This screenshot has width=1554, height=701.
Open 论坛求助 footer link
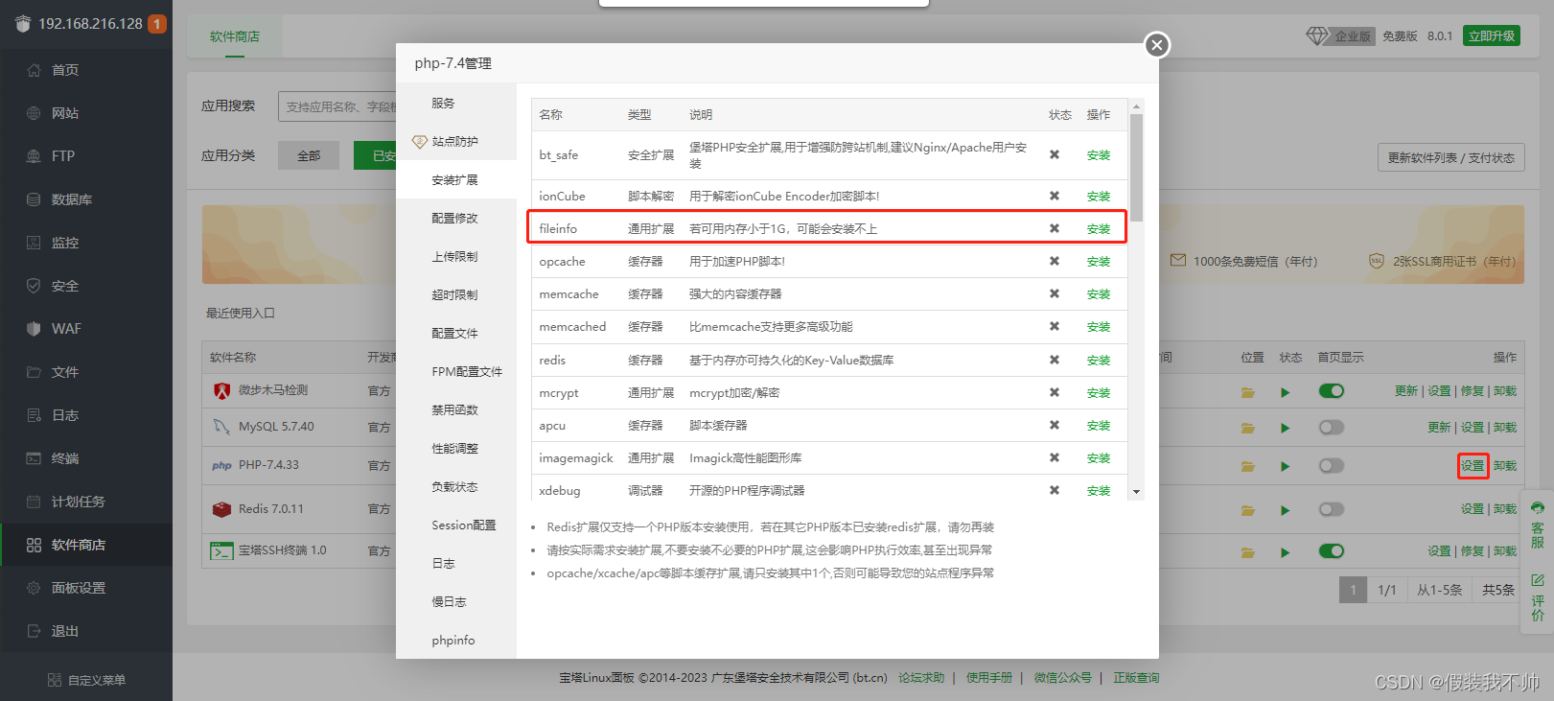click(x=921, y=678)
